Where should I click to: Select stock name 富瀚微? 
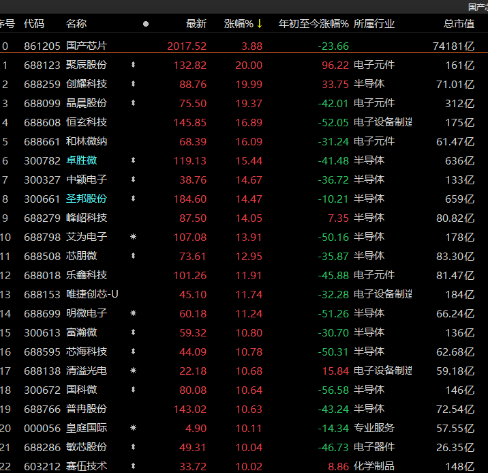(x=82, y=332)
